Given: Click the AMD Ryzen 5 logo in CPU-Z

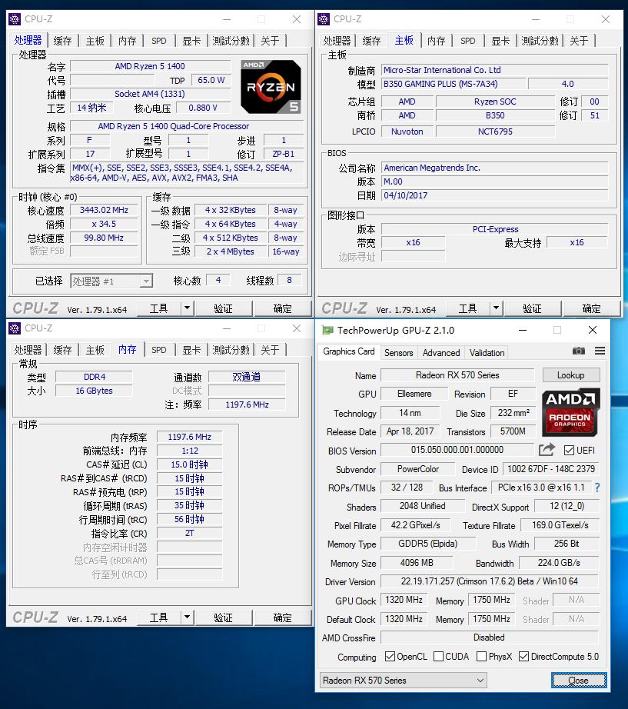Looking at the screenshot, I should [x=271, y=86].
